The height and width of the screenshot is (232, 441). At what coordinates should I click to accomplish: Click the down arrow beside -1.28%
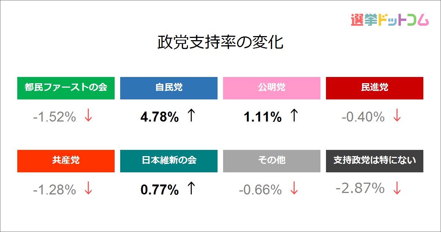(x=88, y=189)
